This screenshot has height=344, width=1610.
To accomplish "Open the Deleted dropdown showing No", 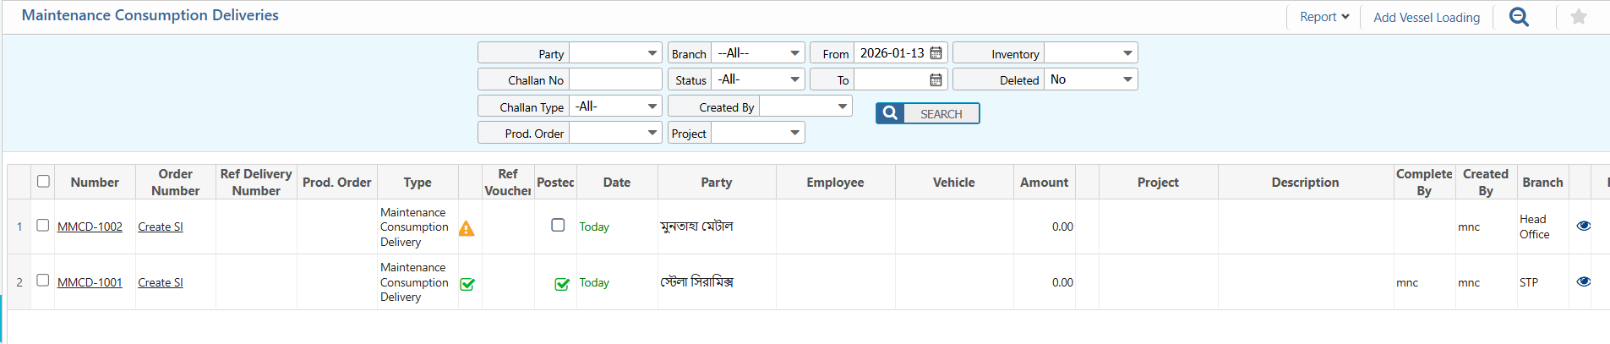I will tap(1091, 79).
